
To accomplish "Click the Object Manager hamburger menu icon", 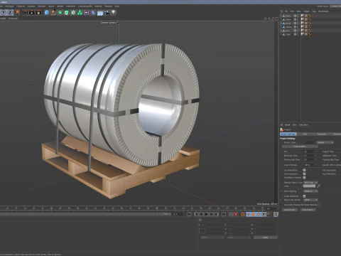I will click(281, 11).
